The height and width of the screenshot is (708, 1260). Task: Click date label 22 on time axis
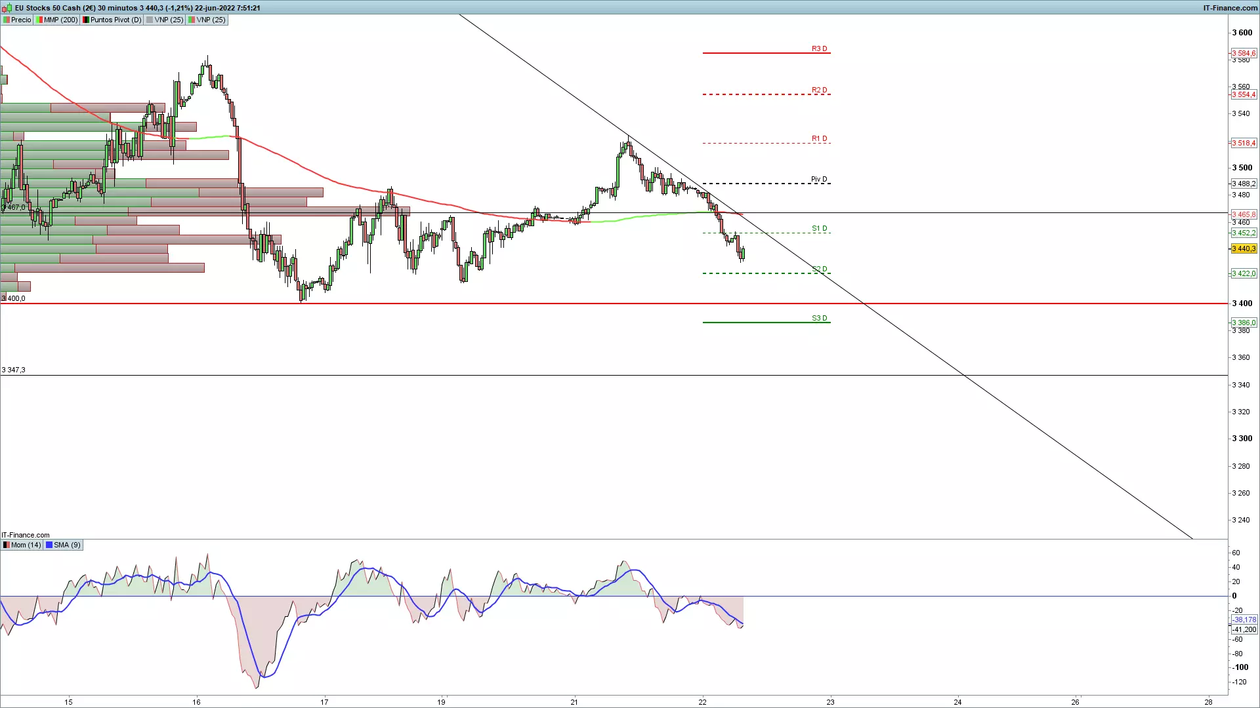pyautogui.click(x=702, y=702)
